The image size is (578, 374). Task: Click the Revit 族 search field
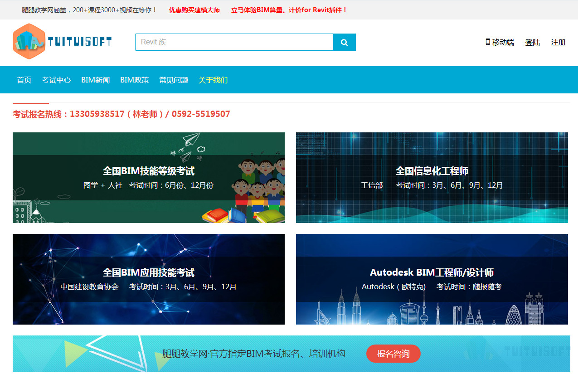pos(234,42)
